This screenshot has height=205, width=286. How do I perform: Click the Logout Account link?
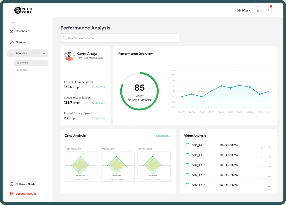26,194
